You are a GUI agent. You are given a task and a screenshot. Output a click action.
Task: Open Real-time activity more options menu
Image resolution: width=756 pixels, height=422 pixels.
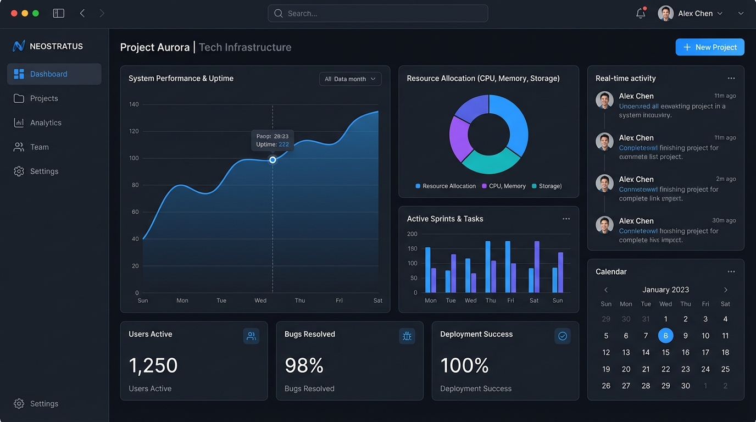pos(731,79)
